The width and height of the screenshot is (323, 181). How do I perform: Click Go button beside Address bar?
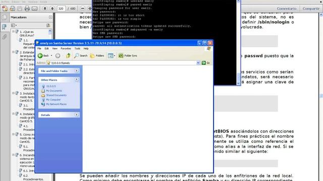point(206,63)
